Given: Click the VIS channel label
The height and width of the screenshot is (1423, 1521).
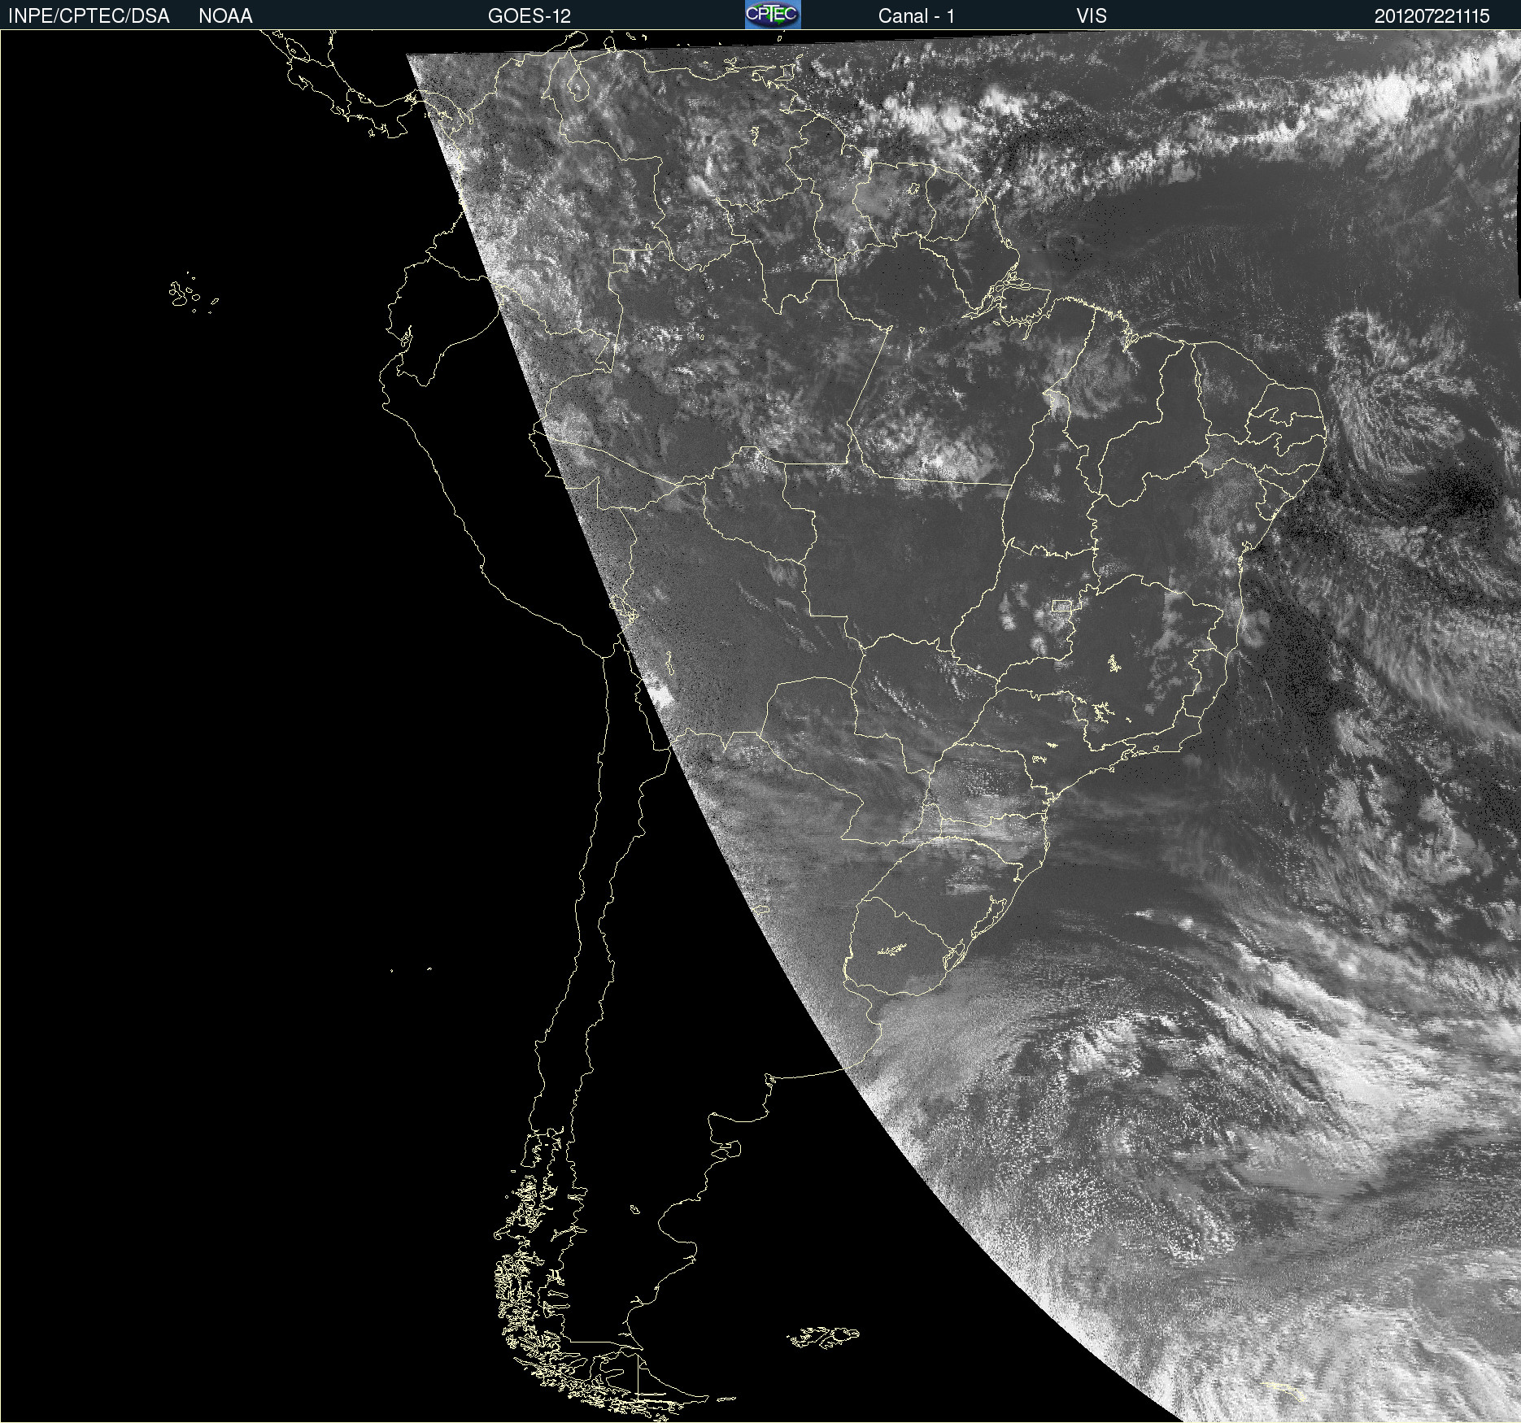Looking at the screenshot, I should [1092, 16].
